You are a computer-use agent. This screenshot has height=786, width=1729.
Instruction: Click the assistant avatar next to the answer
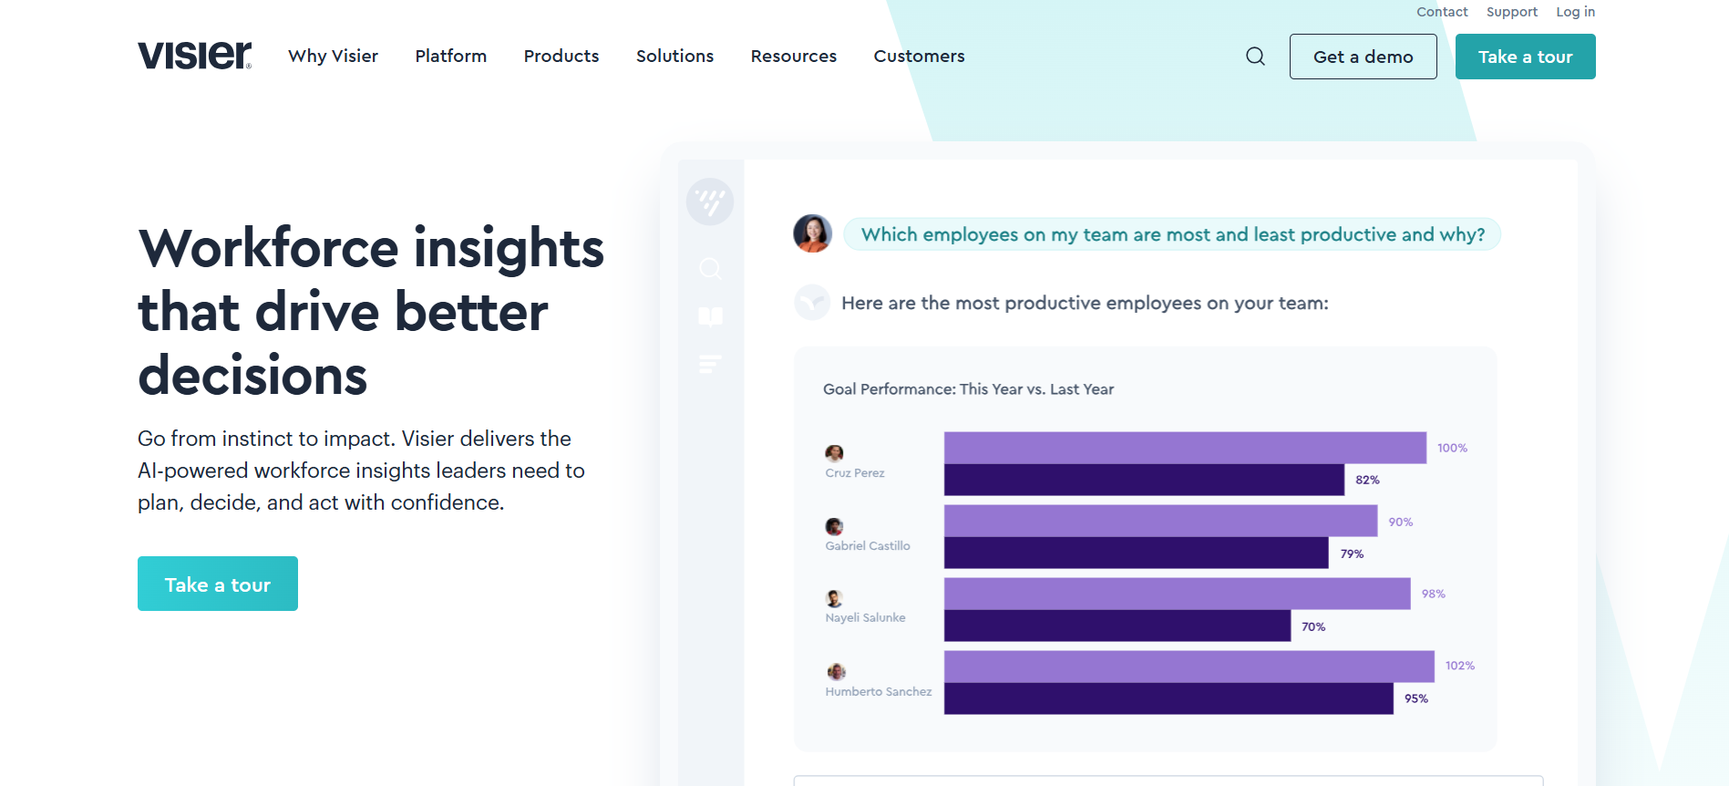click(x=812, y=302)
